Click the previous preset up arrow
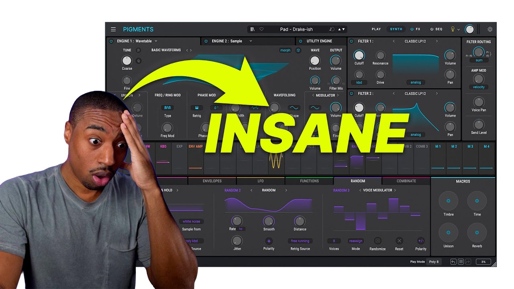The image size is (514, 289). click(339, 29)
